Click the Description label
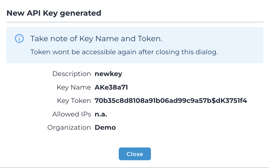 pos(71,74)
